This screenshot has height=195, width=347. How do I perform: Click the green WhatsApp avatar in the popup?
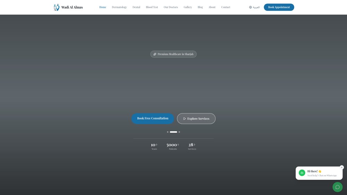tap(302, 173)
